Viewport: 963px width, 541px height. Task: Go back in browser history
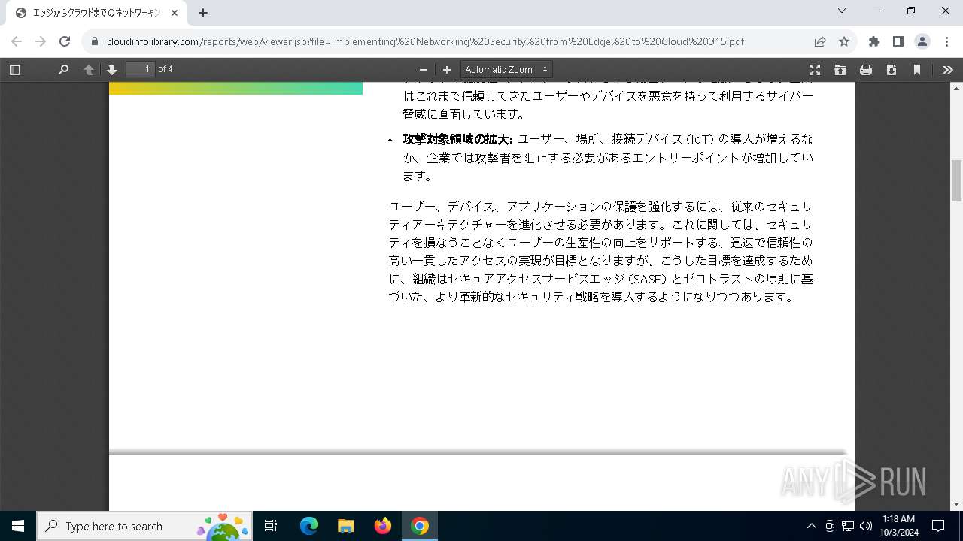tap(17, 41)
